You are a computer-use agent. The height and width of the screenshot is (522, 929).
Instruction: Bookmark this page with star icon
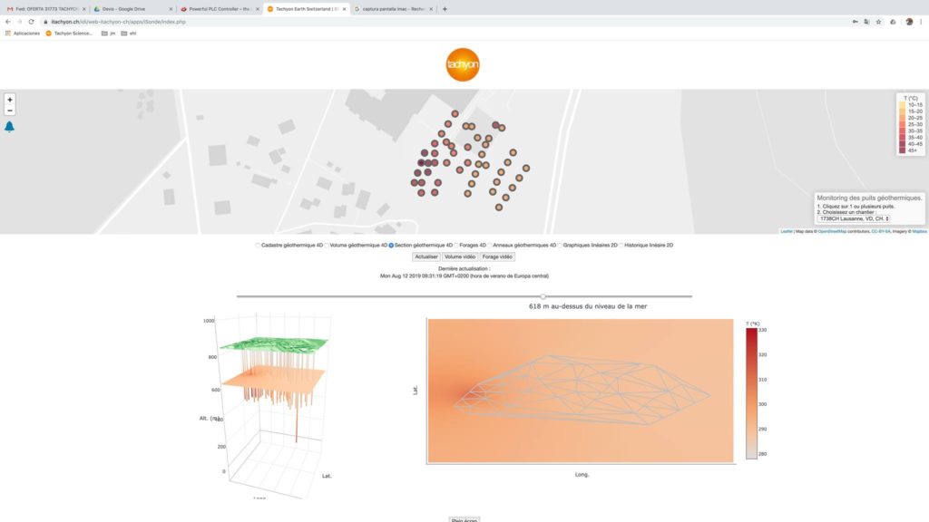[878, 22]
